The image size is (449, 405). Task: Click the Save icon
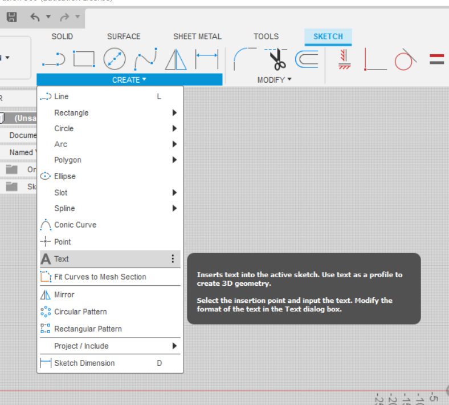pos(12,17)
